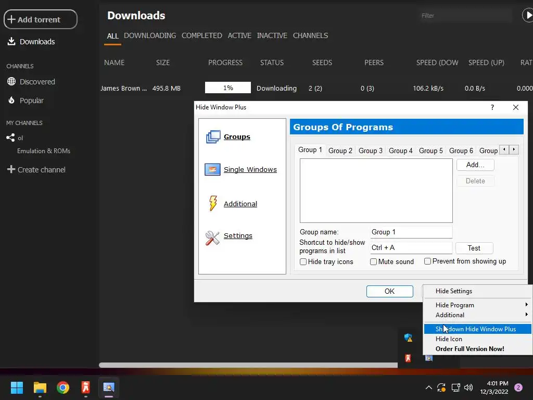The width and height of the screenshot is (533, 400).
Task: Select the Group 1 tab
Action: [x=310, y=149]
